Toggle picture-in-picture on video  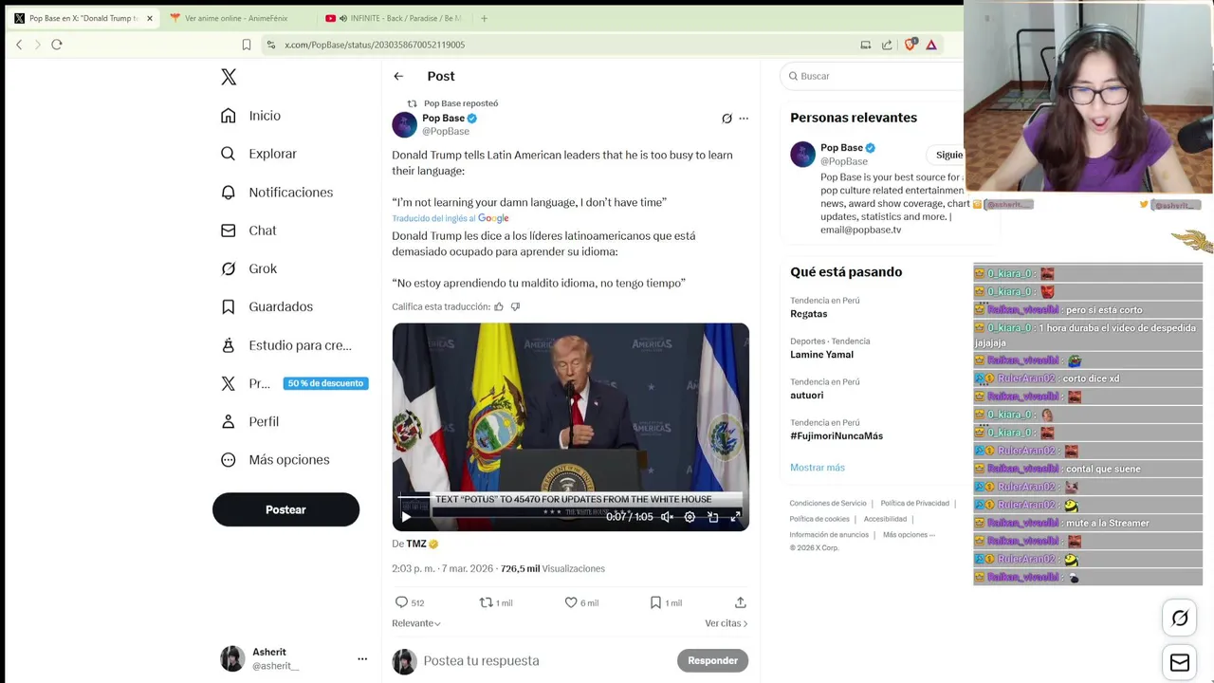pos(712,517)
